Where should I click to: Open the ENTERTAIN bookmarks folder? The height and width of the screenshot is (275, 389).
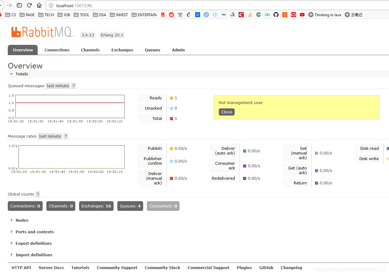(144, 15)
